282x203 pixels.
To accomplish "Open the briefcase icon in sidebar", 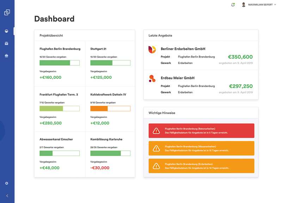I will pyautogui.click(x=7, y=56).
